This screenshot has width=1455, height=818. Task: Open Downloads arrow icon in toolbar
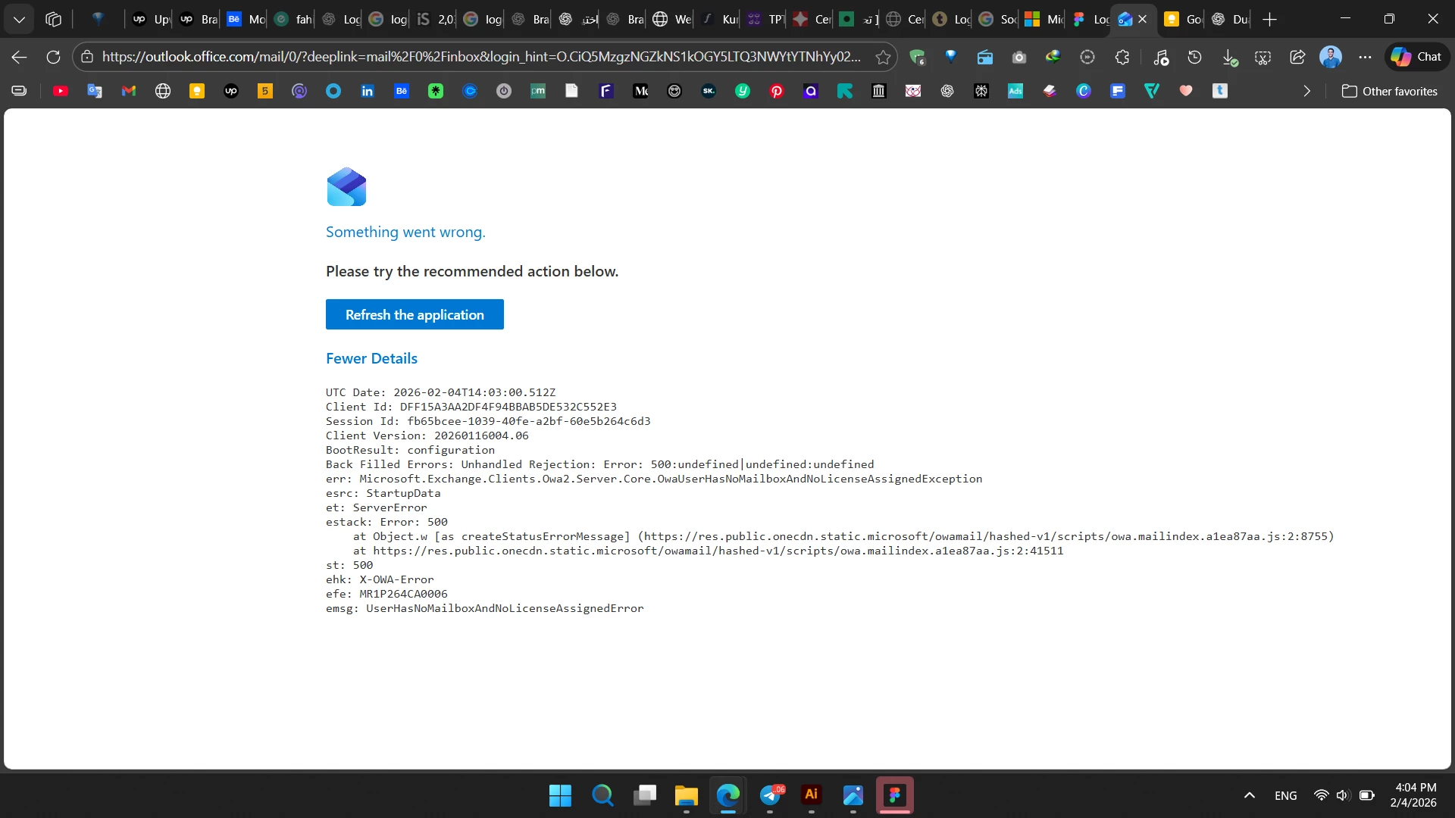tap(1229, 57)
